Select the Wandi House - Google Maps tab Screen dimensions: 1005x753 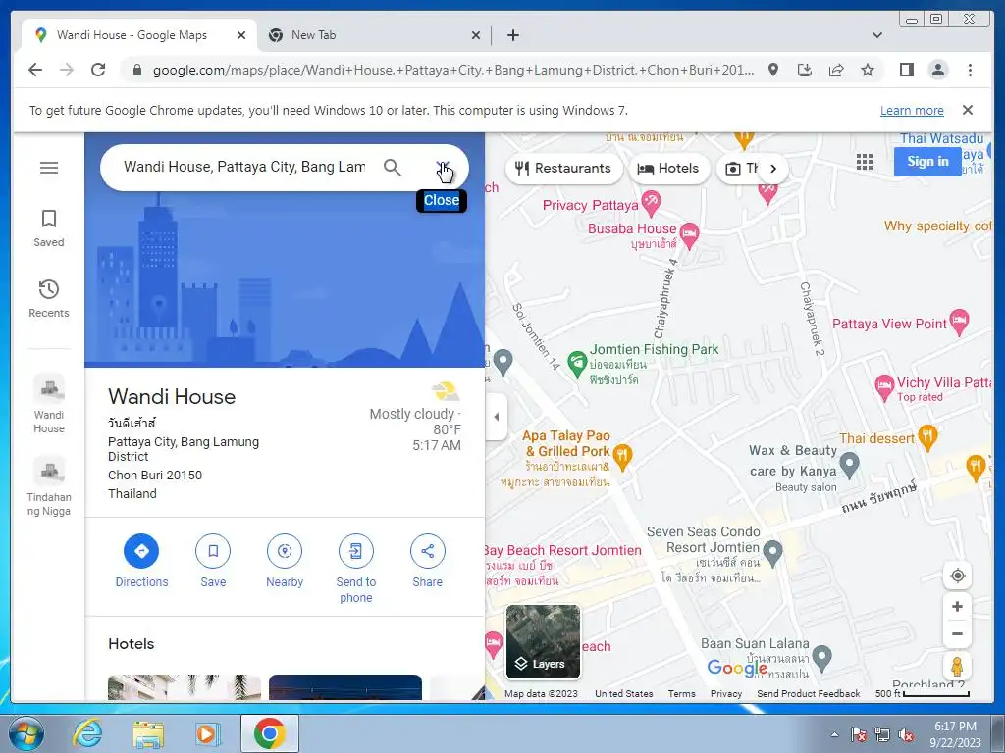point(139,35)
